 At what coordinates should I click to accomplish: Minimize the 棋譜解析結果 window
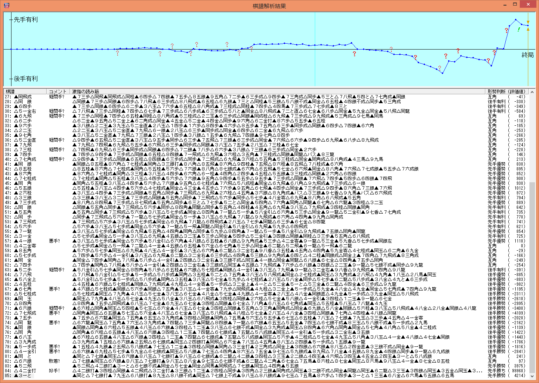pos(505,4)
